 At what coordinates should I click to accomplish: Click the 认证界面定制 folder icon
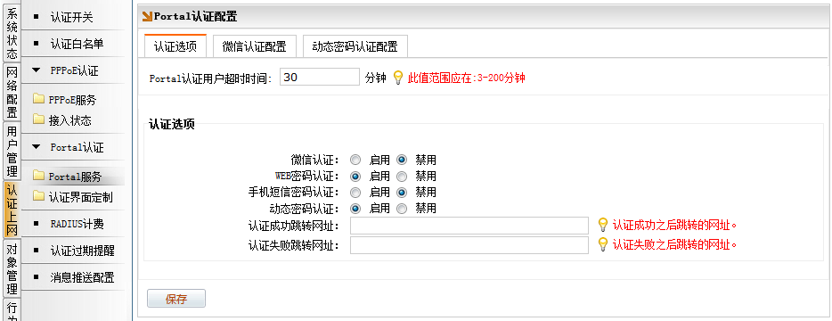pos(38,197)
